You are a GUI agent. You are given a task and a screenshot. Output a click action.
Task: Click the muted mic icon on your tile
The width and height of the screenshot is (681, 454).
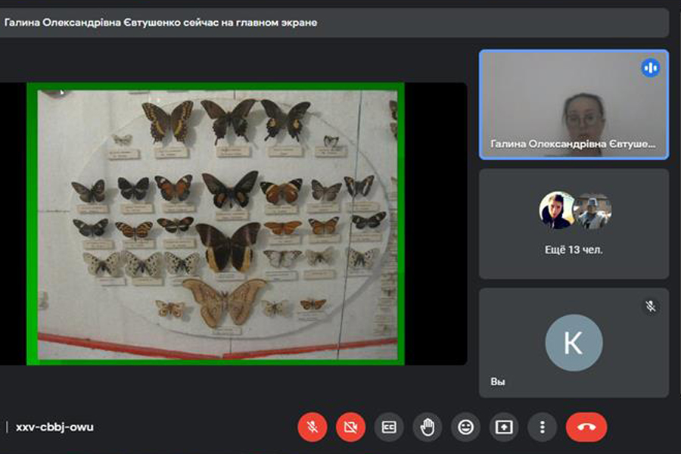pyautogui.click(x=650, y=306)
